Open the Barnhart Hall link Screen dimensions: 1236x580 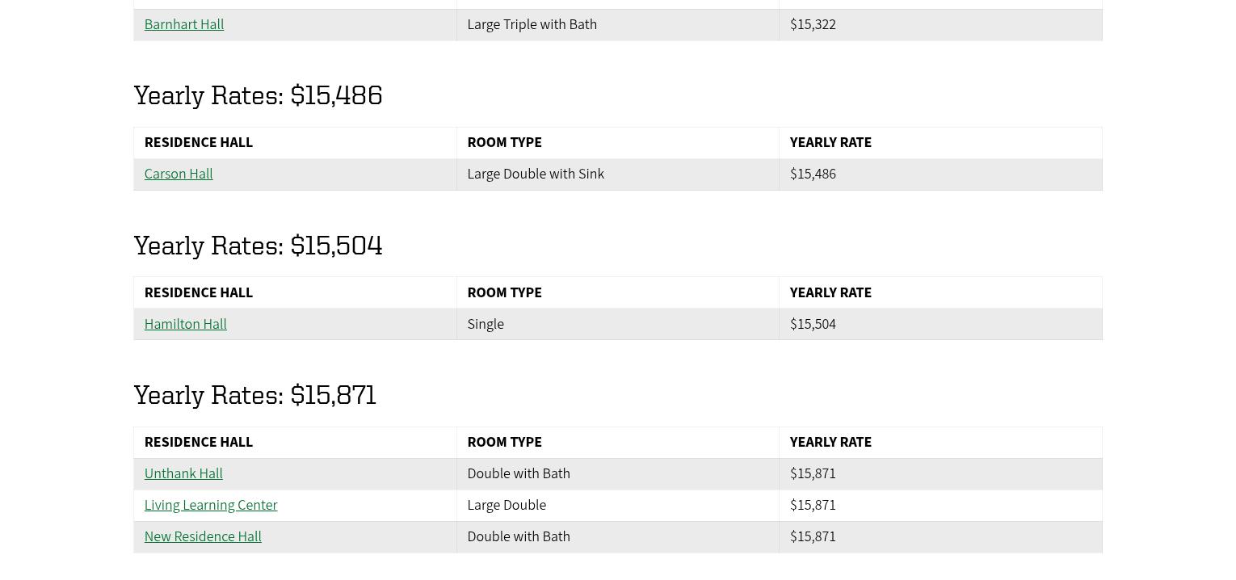pyautogui.click(x=184, y=25)
